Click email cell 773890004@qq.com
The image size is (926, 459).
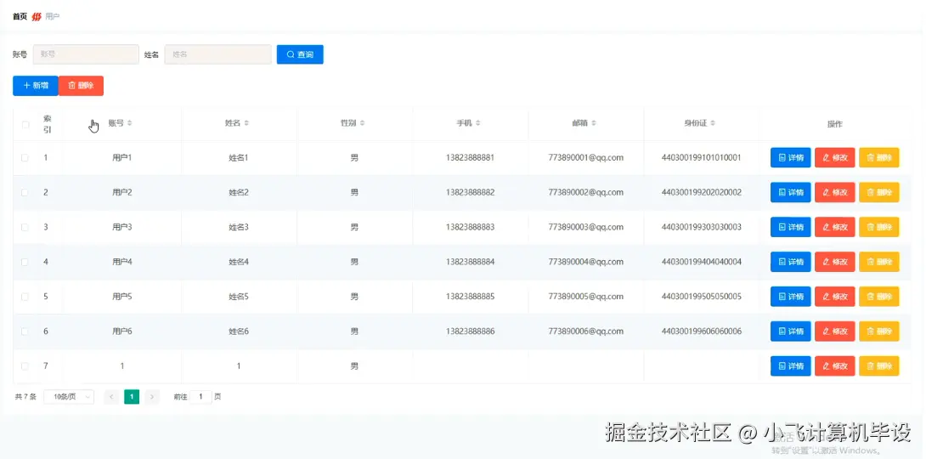click(x=586, y=262)
